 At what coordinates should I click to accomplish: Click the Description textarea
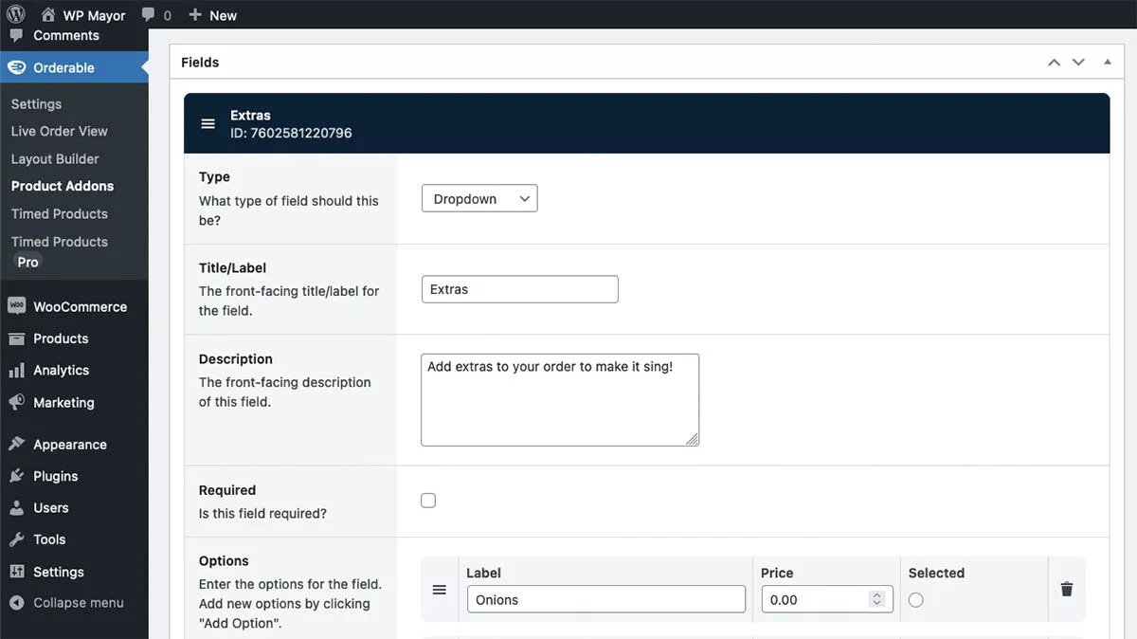coord(560,399)
